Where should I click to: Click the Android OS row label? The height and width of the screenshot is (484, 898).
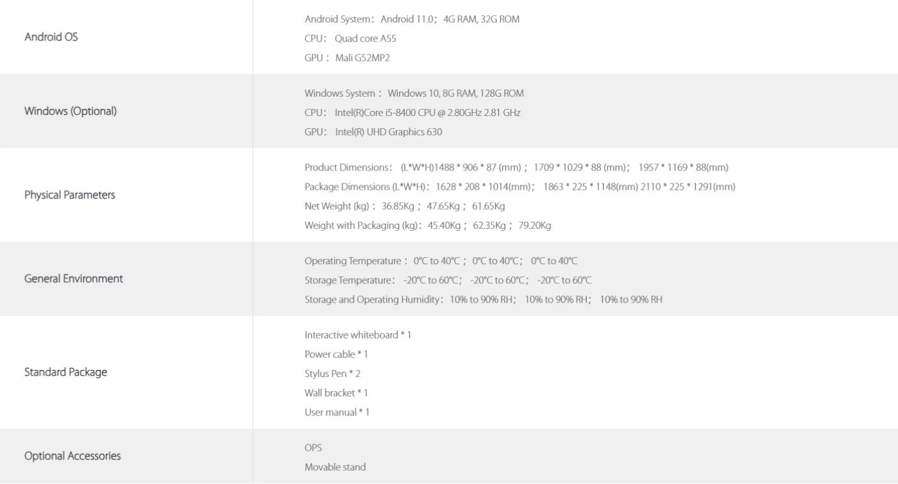[51, 37]
